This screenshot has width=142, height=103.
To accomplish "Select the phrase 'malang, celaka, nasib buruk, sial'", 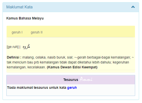I will click(x=47, y=58).
